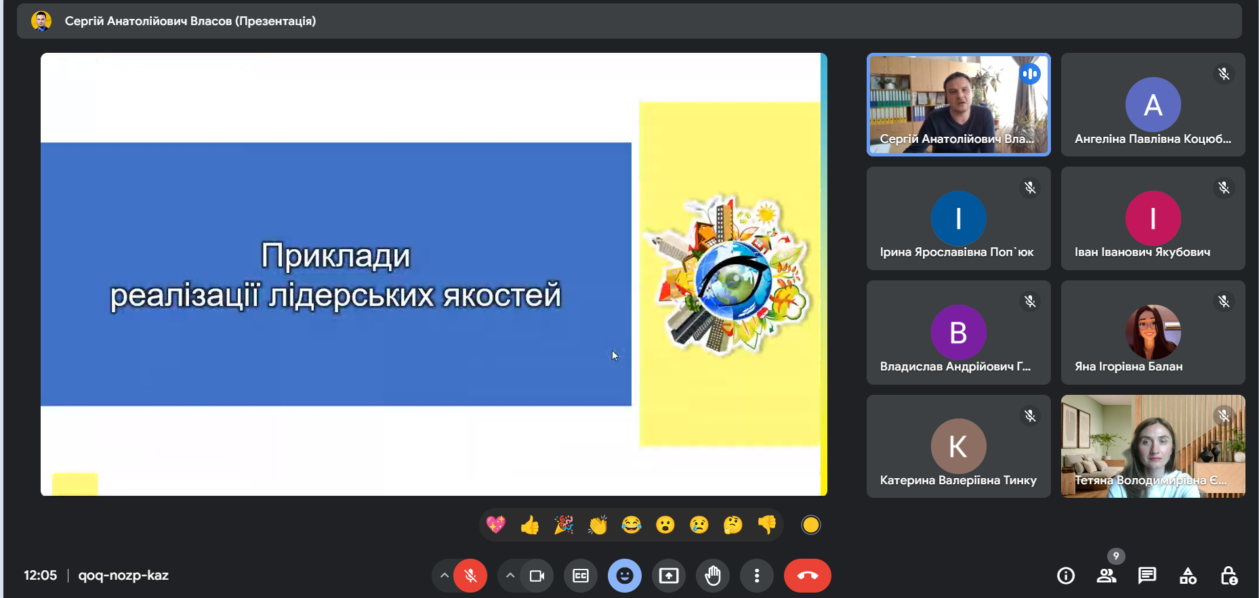This screenshot has height=598, width=1259.
Task: Click the present screen button
Action: coord(669,576)
